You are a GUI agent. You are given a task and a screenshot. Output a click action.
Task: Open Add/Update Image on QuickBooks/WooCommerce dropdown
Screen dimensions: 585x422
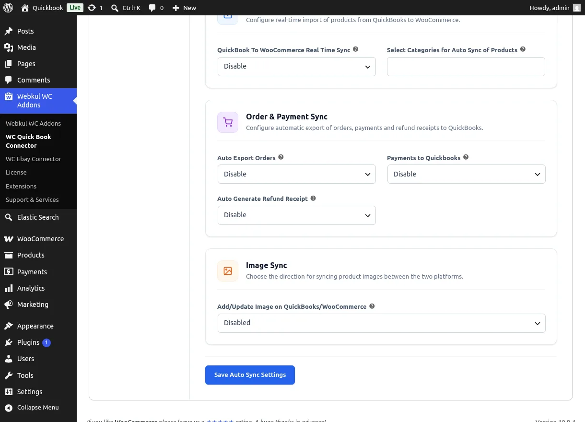pos(381,323)
